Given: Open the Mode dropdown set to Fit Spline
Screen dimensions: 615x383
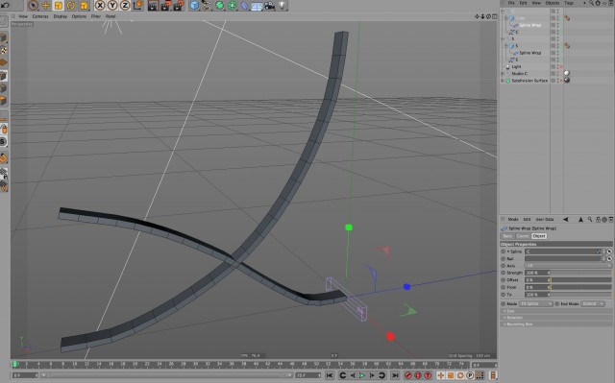Looking at the screenshot, I should point(536,303).
